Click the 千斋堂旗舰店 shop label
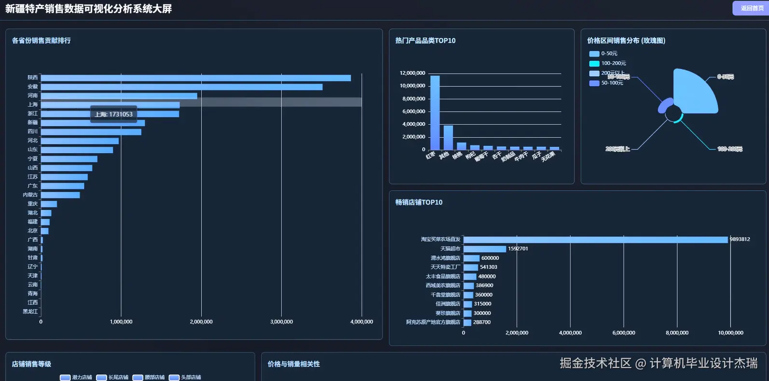 click(445, 295)
